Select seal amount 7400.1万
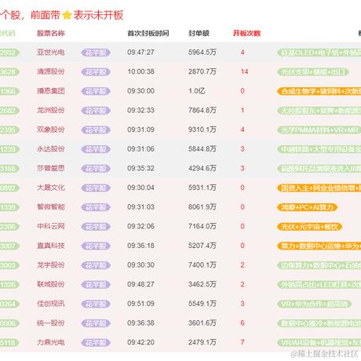The height and width of the screenshot is (361, 361). (x=202, y=265)
